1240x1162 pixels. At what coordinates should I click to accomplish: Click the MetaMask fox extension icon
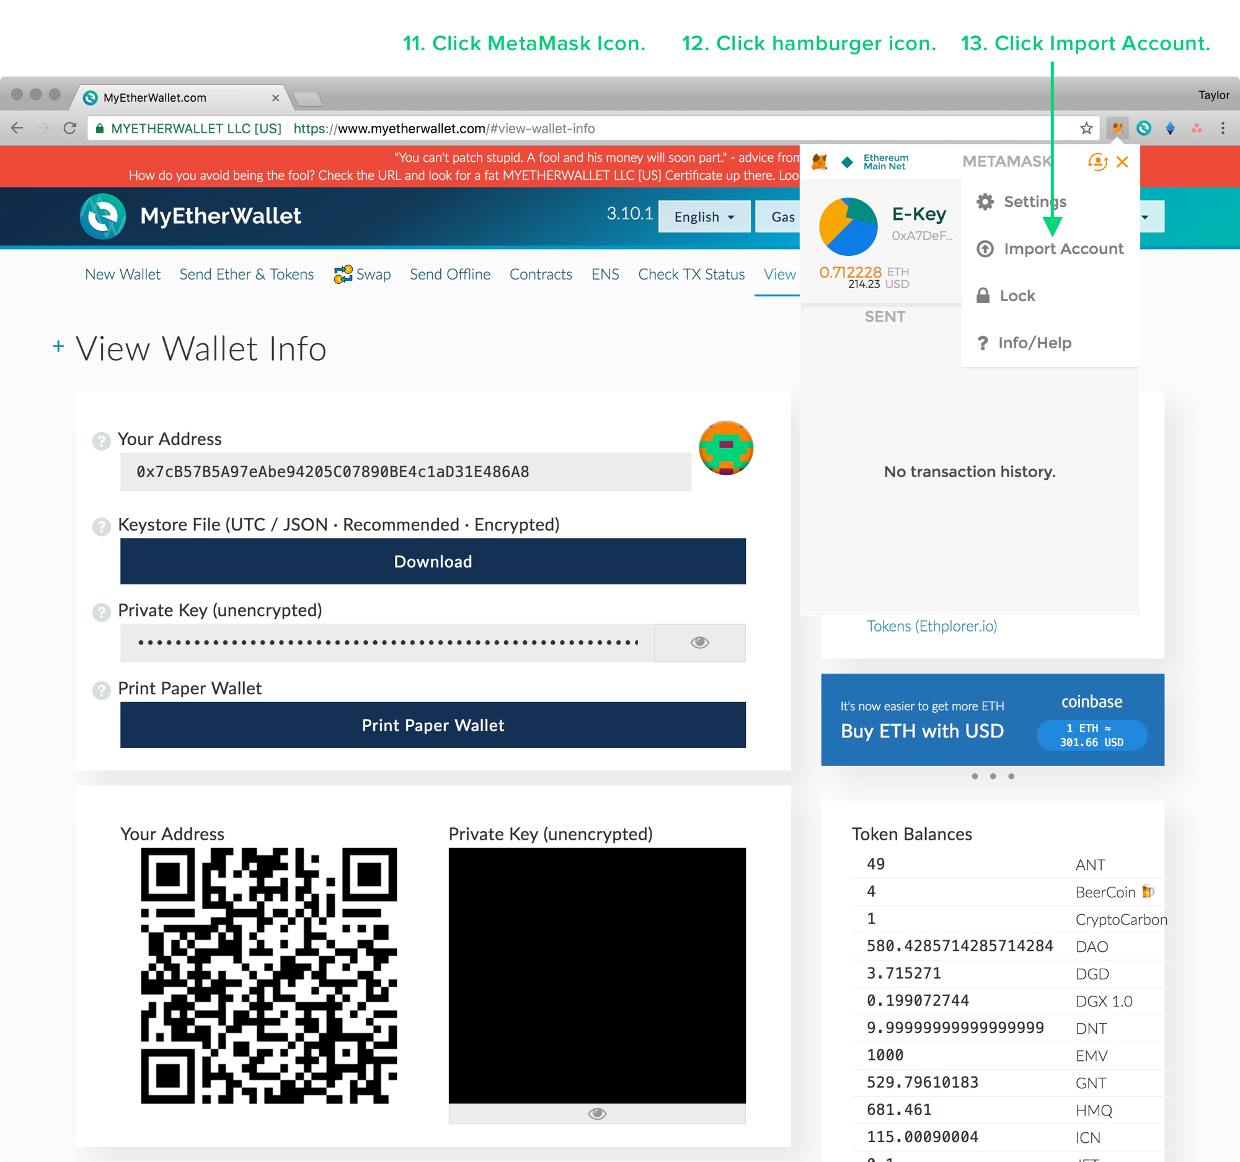1117,128
